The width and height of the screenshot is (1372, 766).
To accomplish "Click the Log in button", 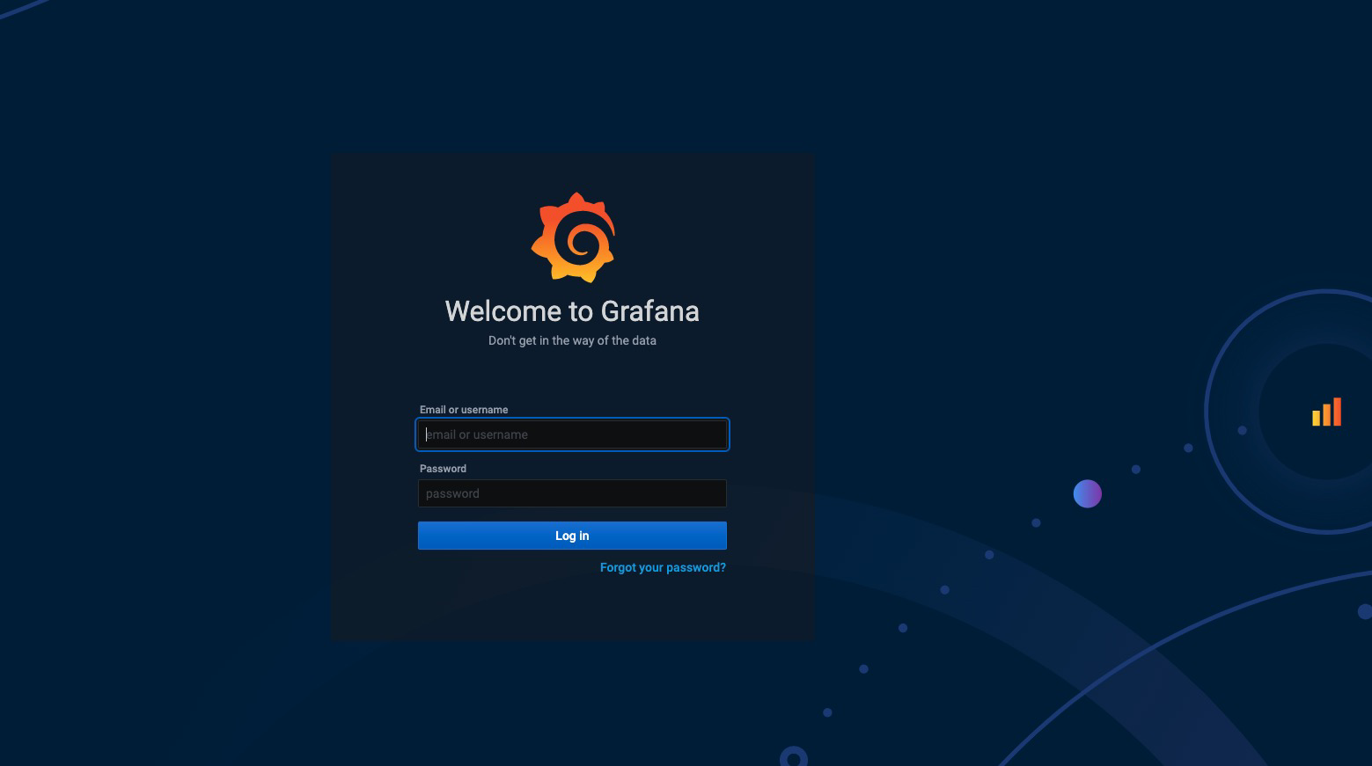I will pos(572,536).
